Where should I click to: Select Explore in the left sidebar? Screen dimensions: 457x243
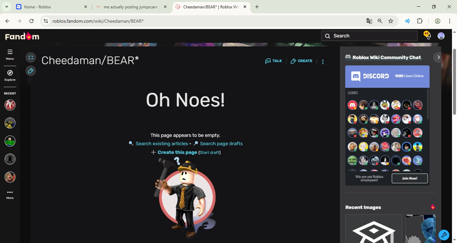pyautogui.click(x=10, y=75)
